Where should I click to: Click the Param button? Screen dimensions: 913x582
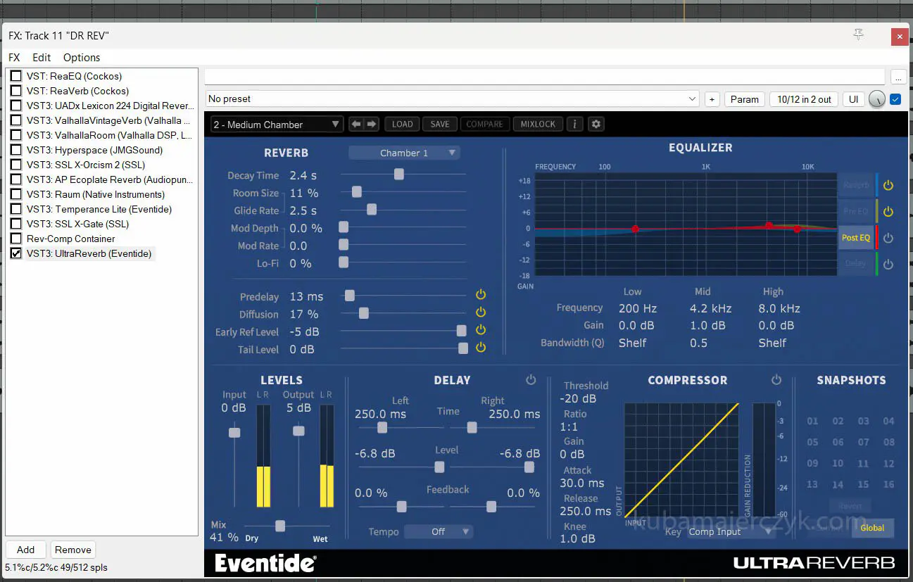(x=744, y=99)
